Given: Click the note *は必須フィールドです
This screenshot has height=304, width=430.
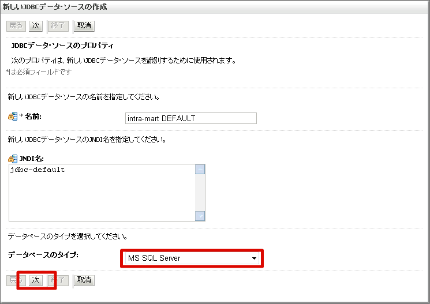Looking at the screenshot, I should (39, 72).
